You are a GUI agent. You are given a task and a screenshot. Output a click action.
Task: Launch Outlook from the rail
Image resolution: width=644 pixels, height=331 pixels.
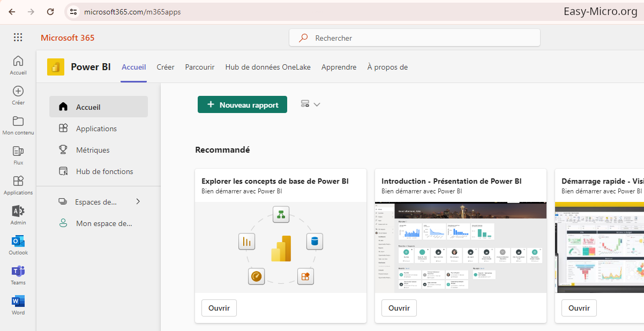18,245
